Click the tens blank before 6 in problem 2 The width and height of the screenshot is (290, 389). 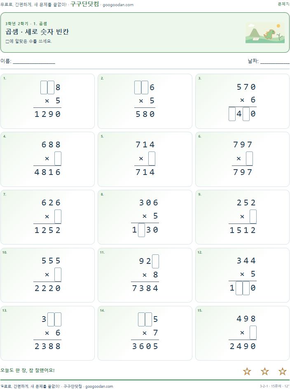[145, 87]
